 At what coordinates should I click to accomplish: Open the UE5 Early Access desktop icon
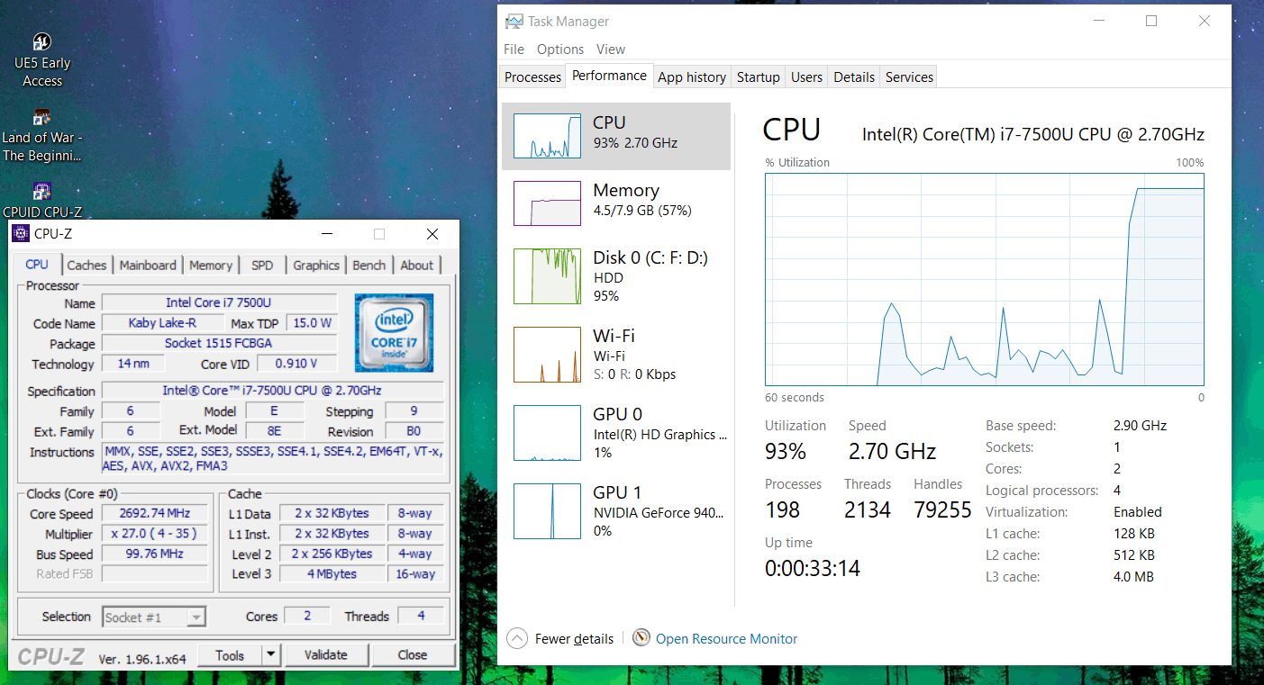click(42, 42)
